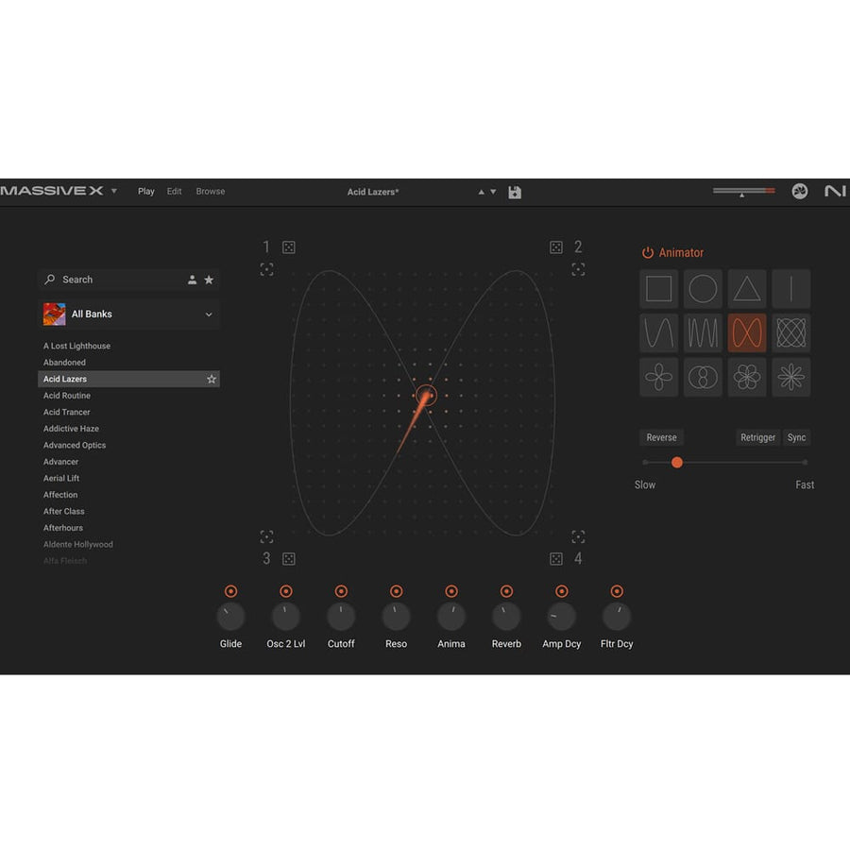Click the Native Instruments NI logo

pos(836,191)
